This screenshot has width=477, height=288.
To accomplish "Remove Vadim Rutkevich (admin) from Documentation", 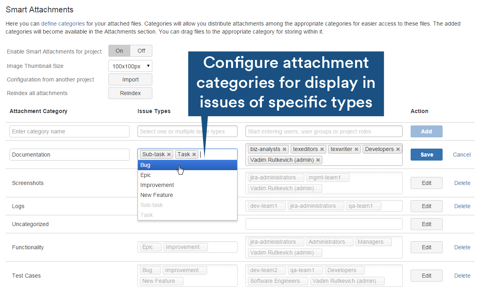I will pos(318,159).
